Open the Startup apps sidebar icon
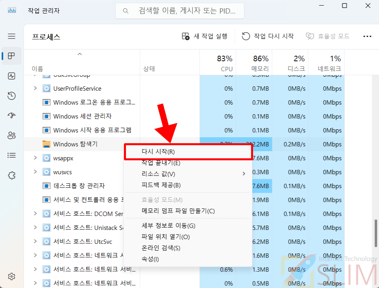The width and height of the screenshot is (379, 288). pyautogui.click(x=12, y=115)
